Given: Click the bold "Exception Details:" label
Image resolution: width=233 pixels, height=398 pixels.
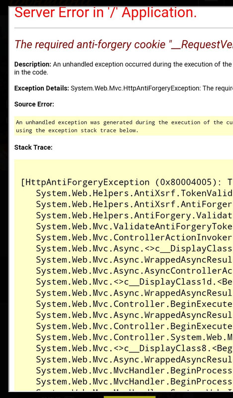Looking at the screenshot, I should coord(42,89).
